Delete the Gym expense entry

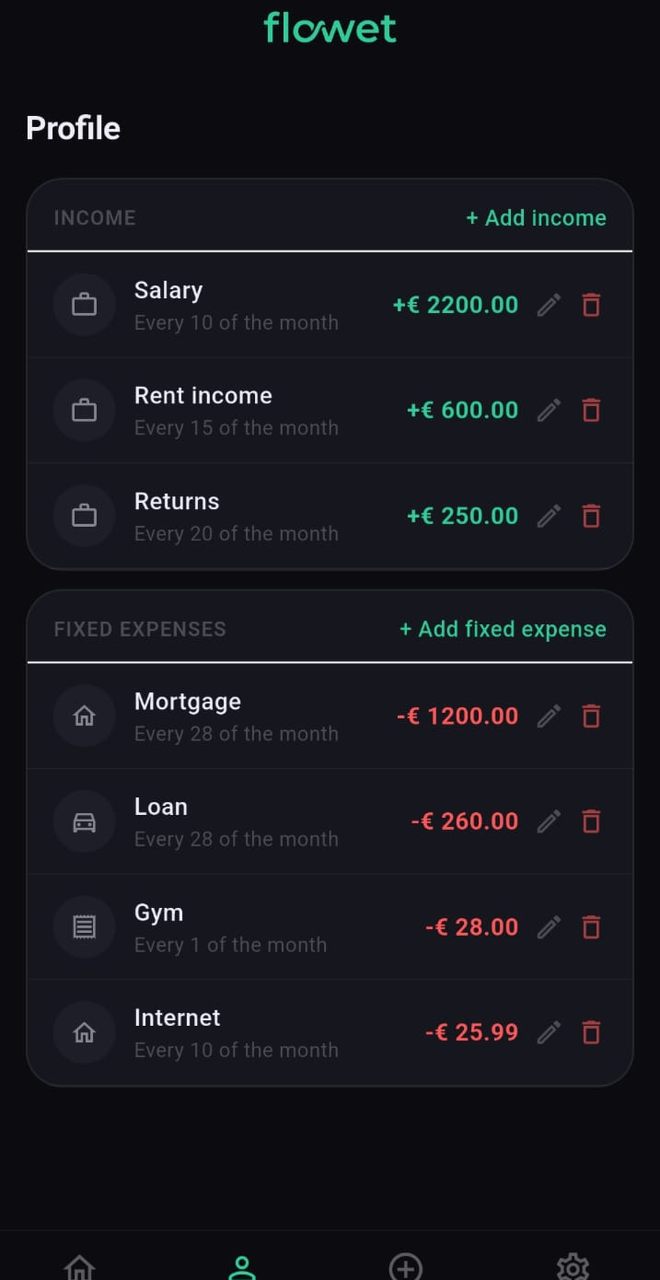click(591, 927)
